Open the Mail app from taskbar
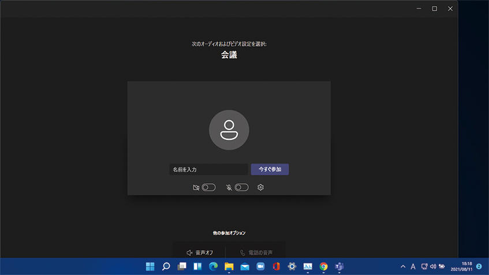 click(245, 266)
